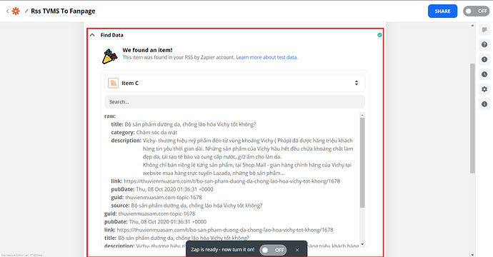493x257 pixels.
Task: Open the history clock icon
Action: click(484, 74)
